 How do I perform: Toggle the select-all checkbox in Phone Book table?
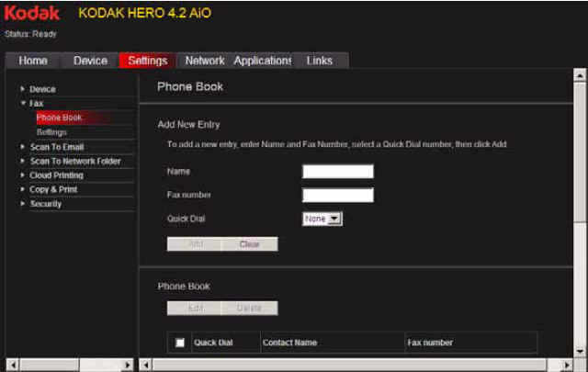point(180,343)
